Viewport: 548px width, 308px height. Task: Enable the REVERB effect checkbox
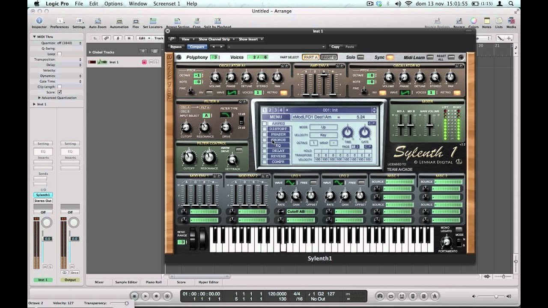pos(265,156)
